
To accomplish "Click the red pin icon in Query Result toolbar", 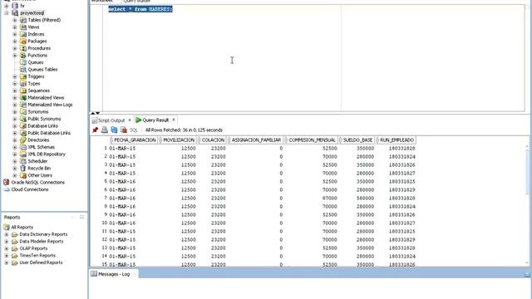I will (x=95, y=130).
